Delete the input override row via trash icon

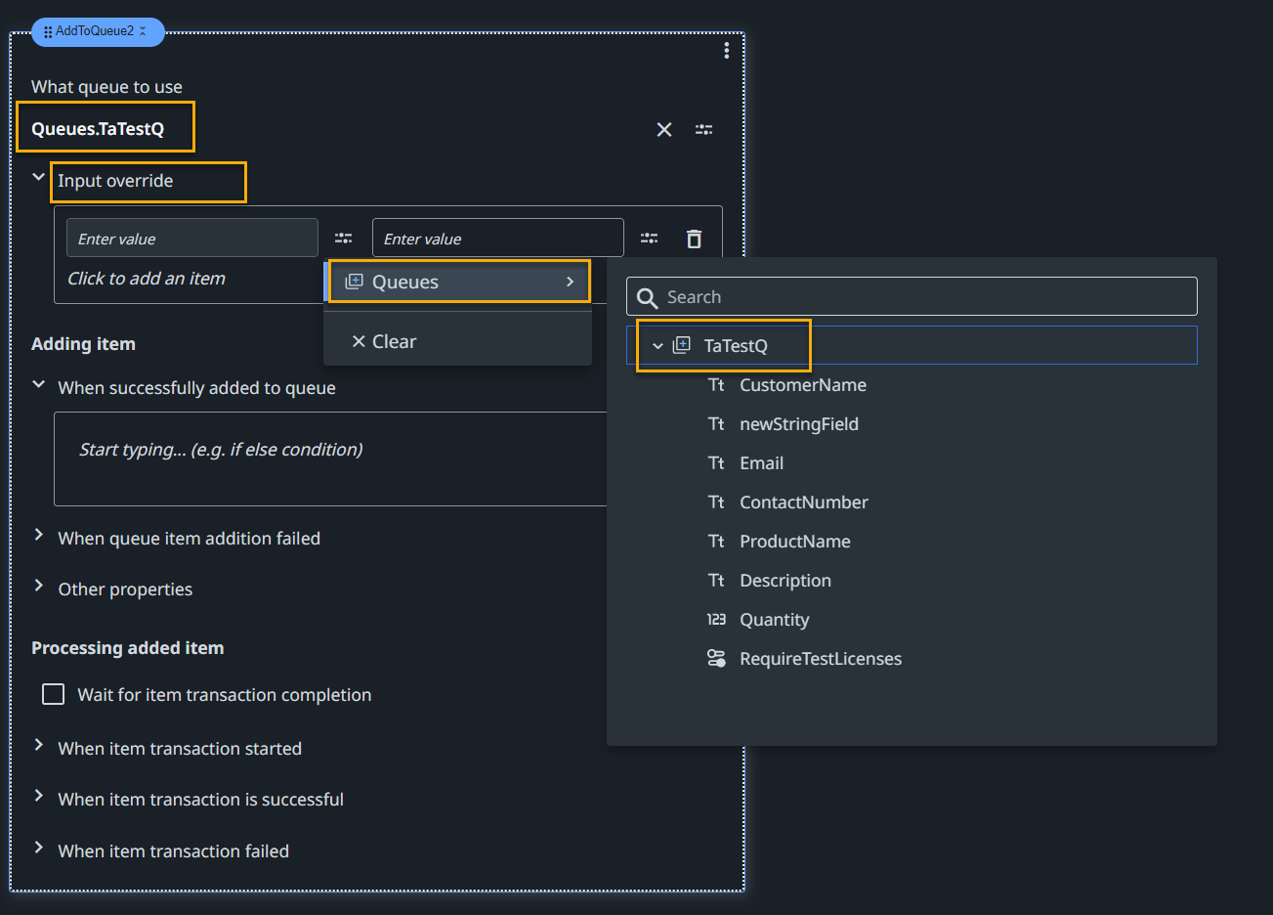[x=694, y=238]
